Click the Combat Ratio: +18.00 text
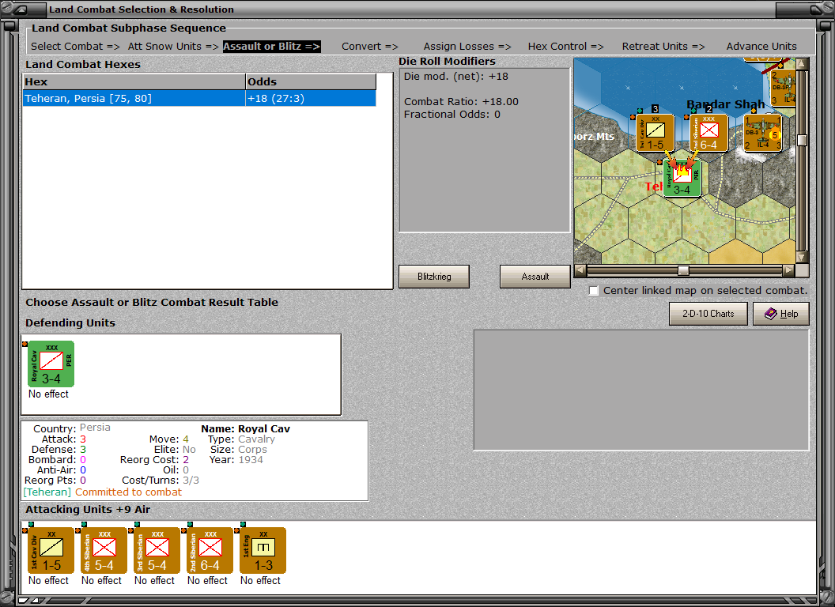Image resolution: width=835 pixels, height=607 pixels. pyautogui.click(x=461, y=101)
